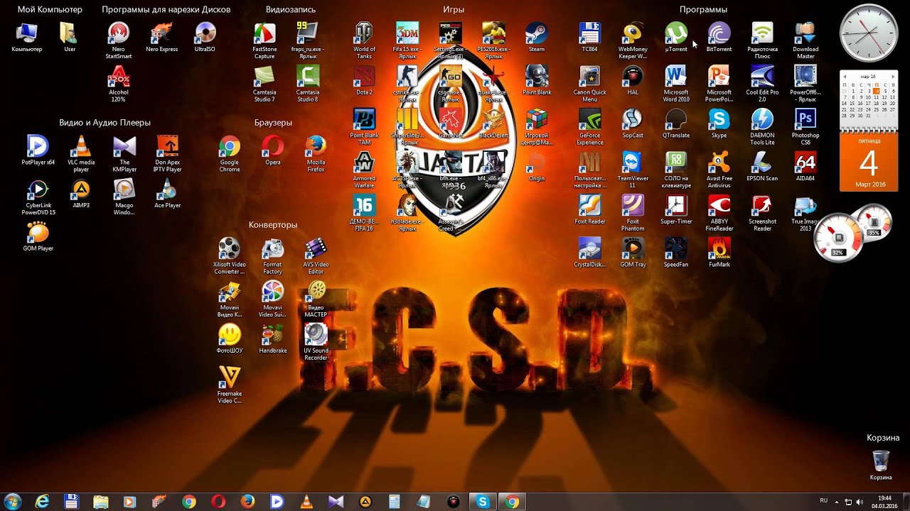Open Dota 2 desktop icon
Viewport: 910px width, 511px height.
pyautogui.click(x=364, y=80)
